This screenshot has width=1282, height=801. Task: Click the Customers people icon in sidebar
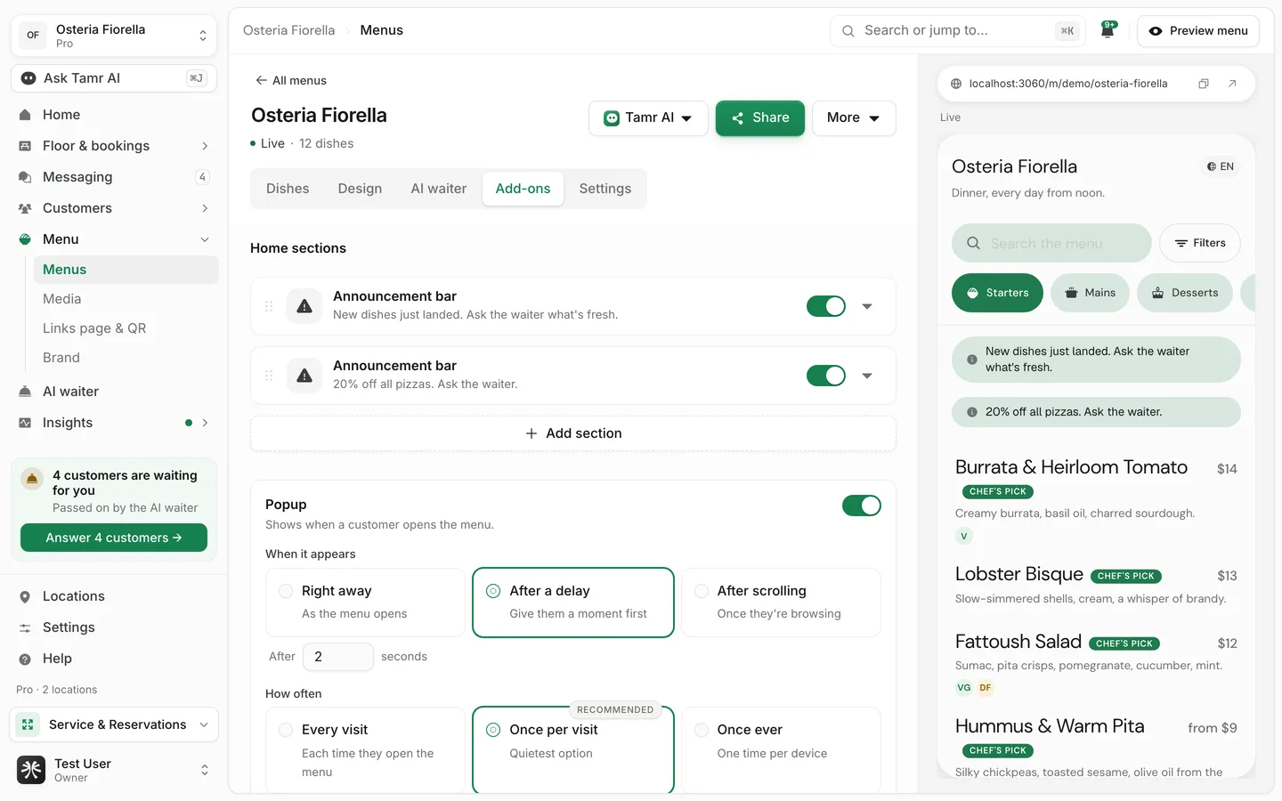[x=25, y=208]
